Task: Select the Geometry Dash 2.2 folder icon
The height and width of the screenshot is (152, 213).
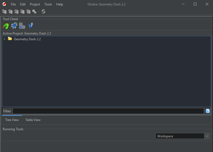Action: coord(10,39)
